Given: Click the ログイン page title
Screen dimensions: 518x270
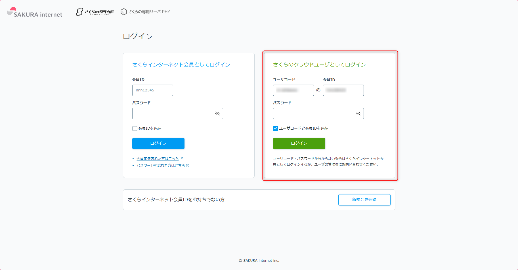Looking at the screenshot, I should click(137, 36).
